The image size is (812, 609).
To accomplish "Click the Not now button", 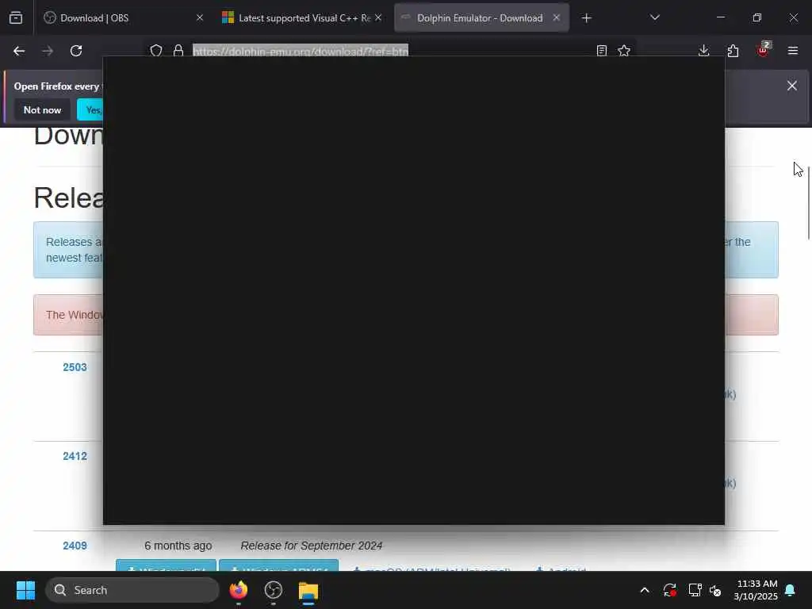I will tap(43, 109).
